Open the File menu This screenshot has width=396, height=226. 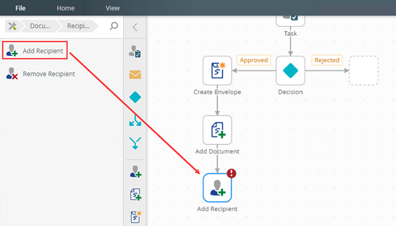tap(20, 8)
